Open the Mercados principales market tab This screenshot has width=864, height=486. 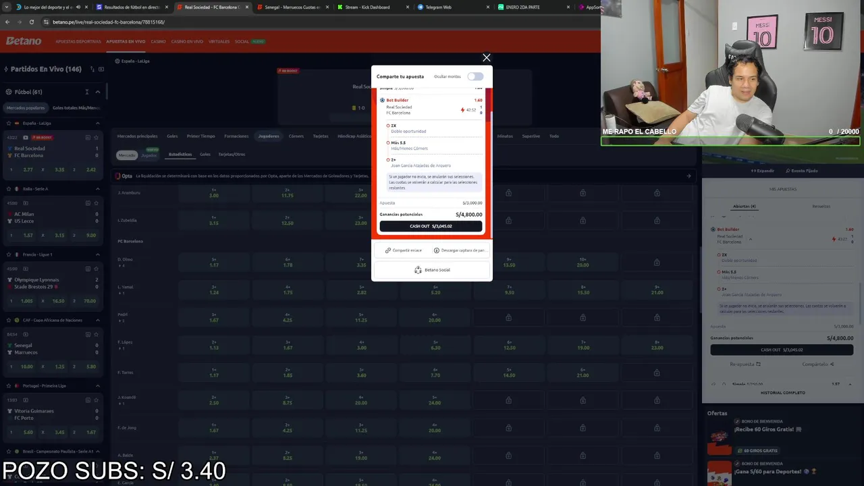[x=137, y=136]
